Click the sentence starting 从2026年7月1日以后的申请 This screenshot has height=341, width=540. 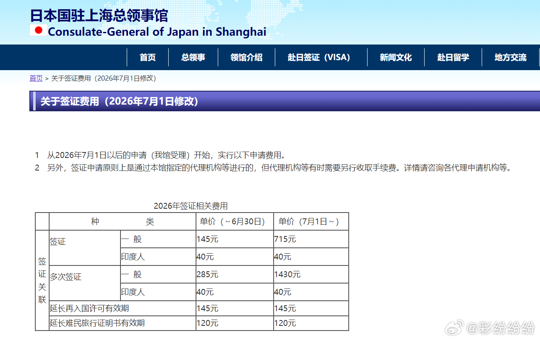pos(167,155)
